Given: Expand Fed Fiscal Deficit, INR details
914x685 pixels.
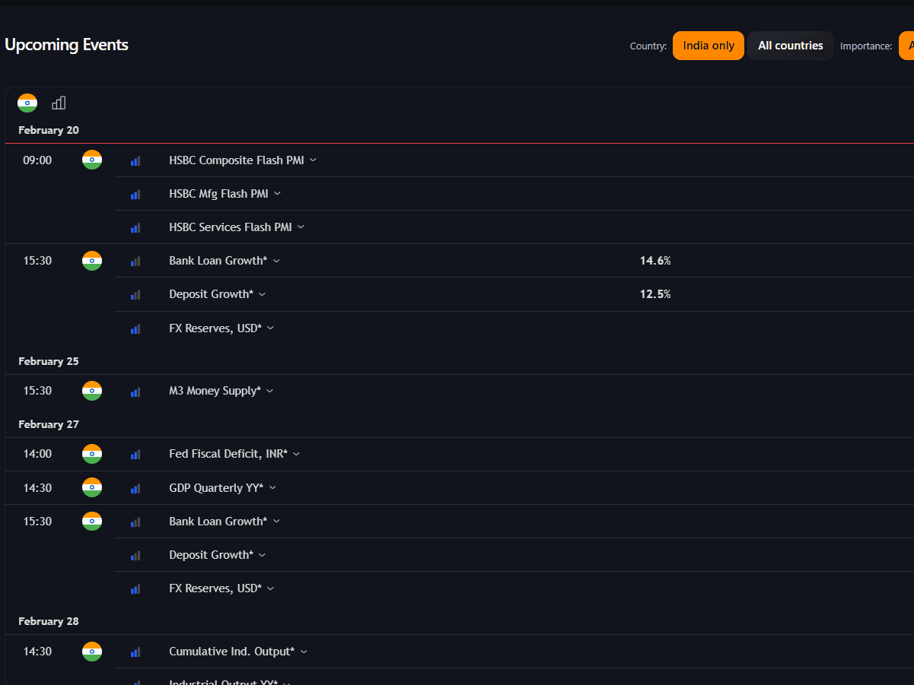Looking at the screenshot, I should click(x=296, y=454).
